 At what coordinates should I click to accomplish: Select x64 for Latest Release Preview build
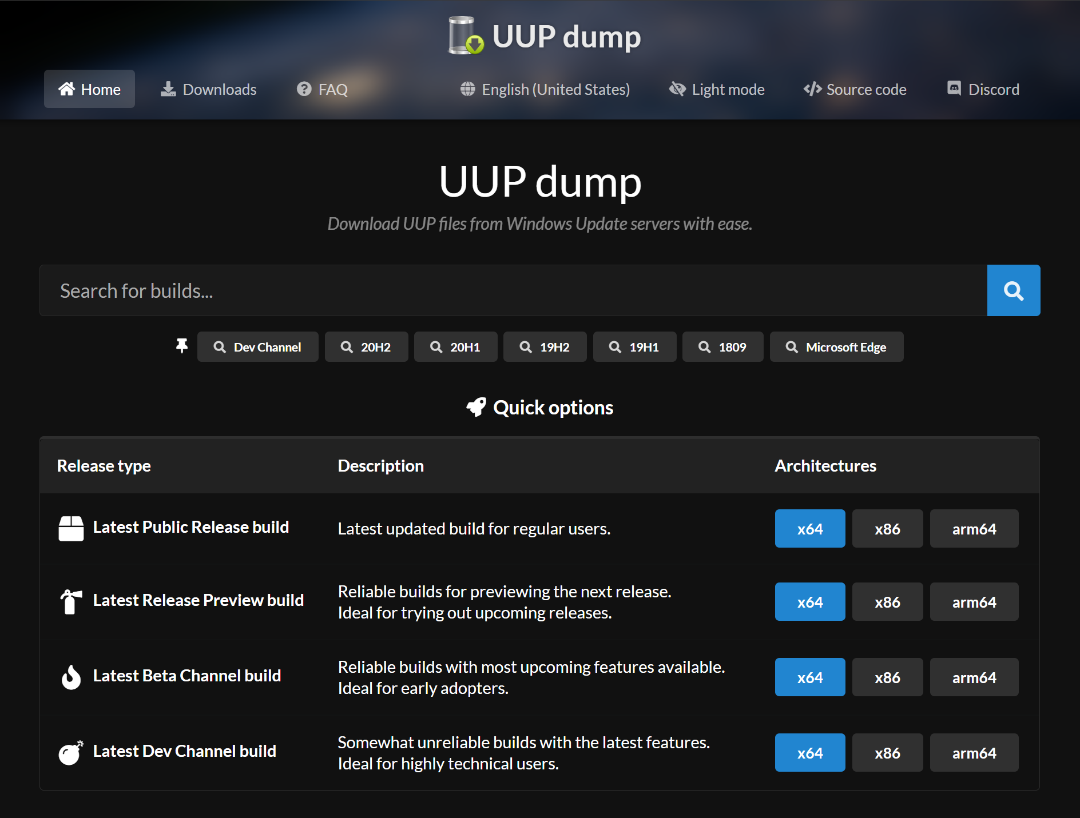pos(810,602)
